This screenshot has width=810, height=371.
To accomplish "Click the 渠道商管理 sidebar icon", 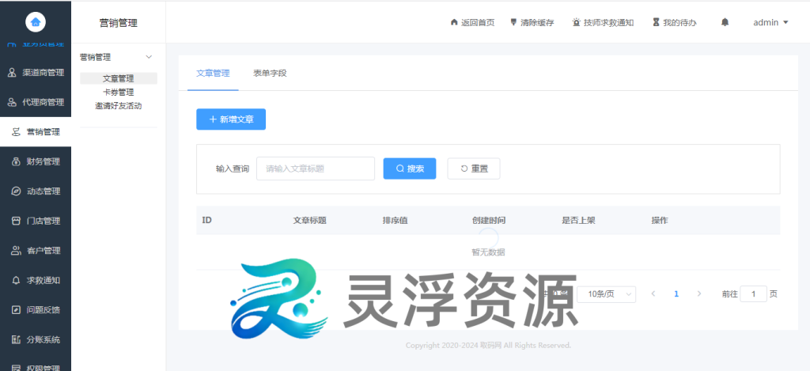I will (x=12, y=73).
